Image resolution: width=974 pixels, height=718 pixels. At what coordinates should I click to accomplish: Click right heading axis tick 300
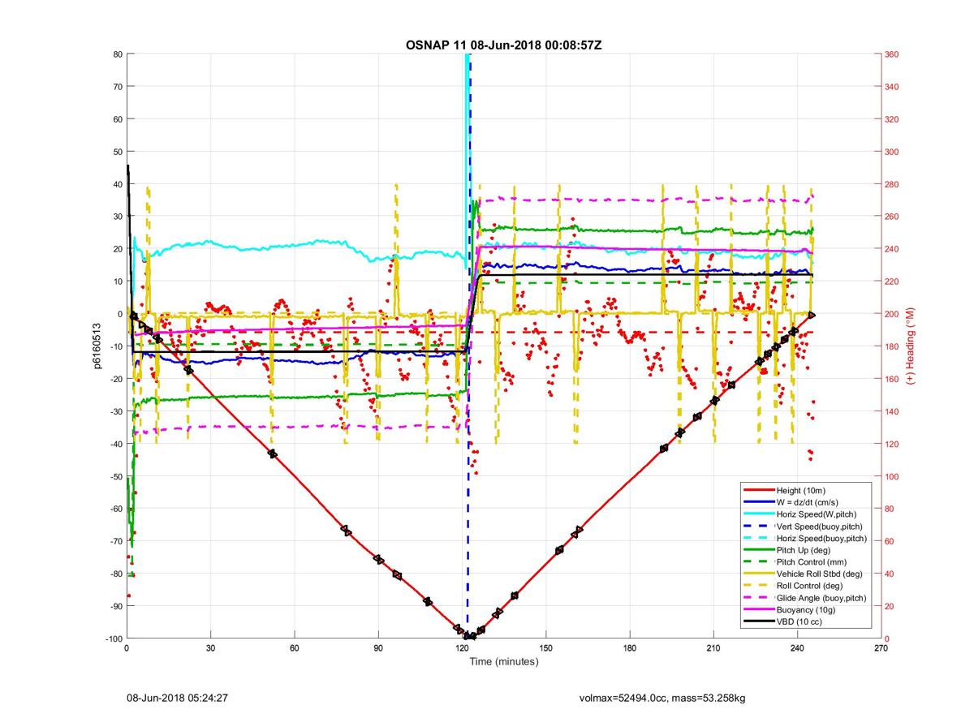click(x=892, y=152)
